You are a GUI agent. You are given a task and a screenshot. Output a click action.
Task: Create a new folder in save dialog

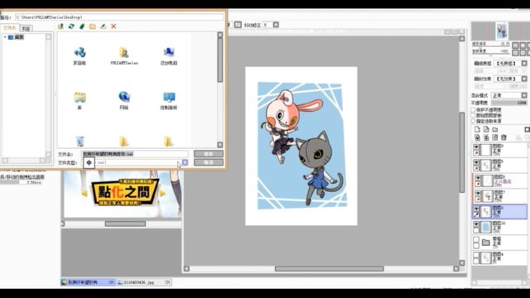coord(92,26)
